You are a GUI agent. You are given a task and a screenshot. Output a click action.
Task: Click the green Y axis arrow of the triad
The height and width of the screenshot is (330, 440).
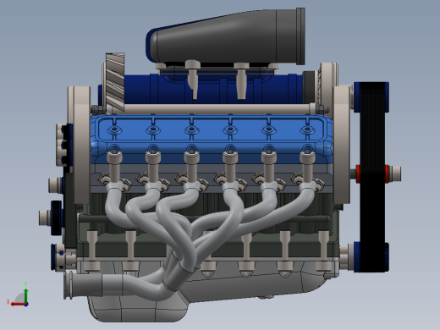point(26,295)
